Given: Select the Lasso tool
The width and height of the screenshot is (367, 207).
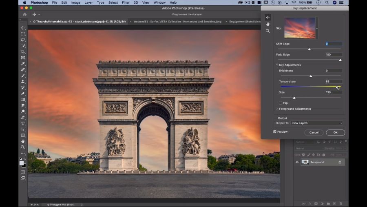Looking at the screenshot, I should pyautogui.click(x=23, y=40).
